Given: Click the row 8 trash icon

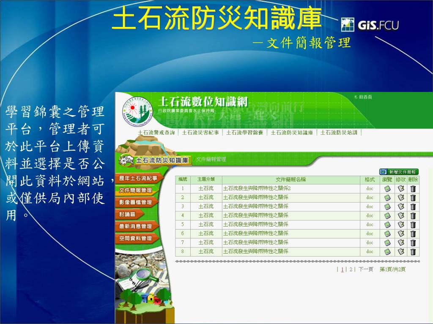Looking at the screenshot, I should click(x=413, y=252).
